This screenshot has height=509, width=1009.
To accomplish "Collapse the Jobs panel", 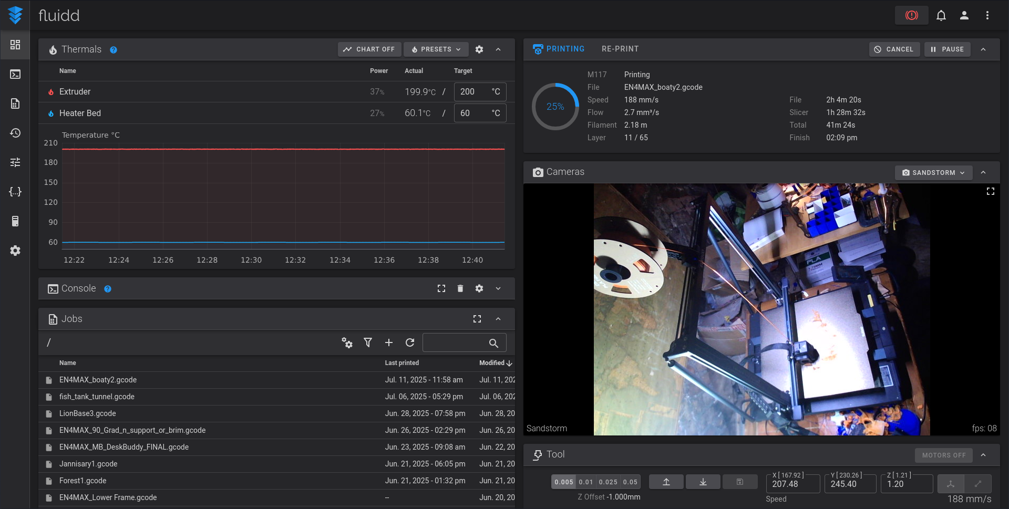I will click(498, 319).
